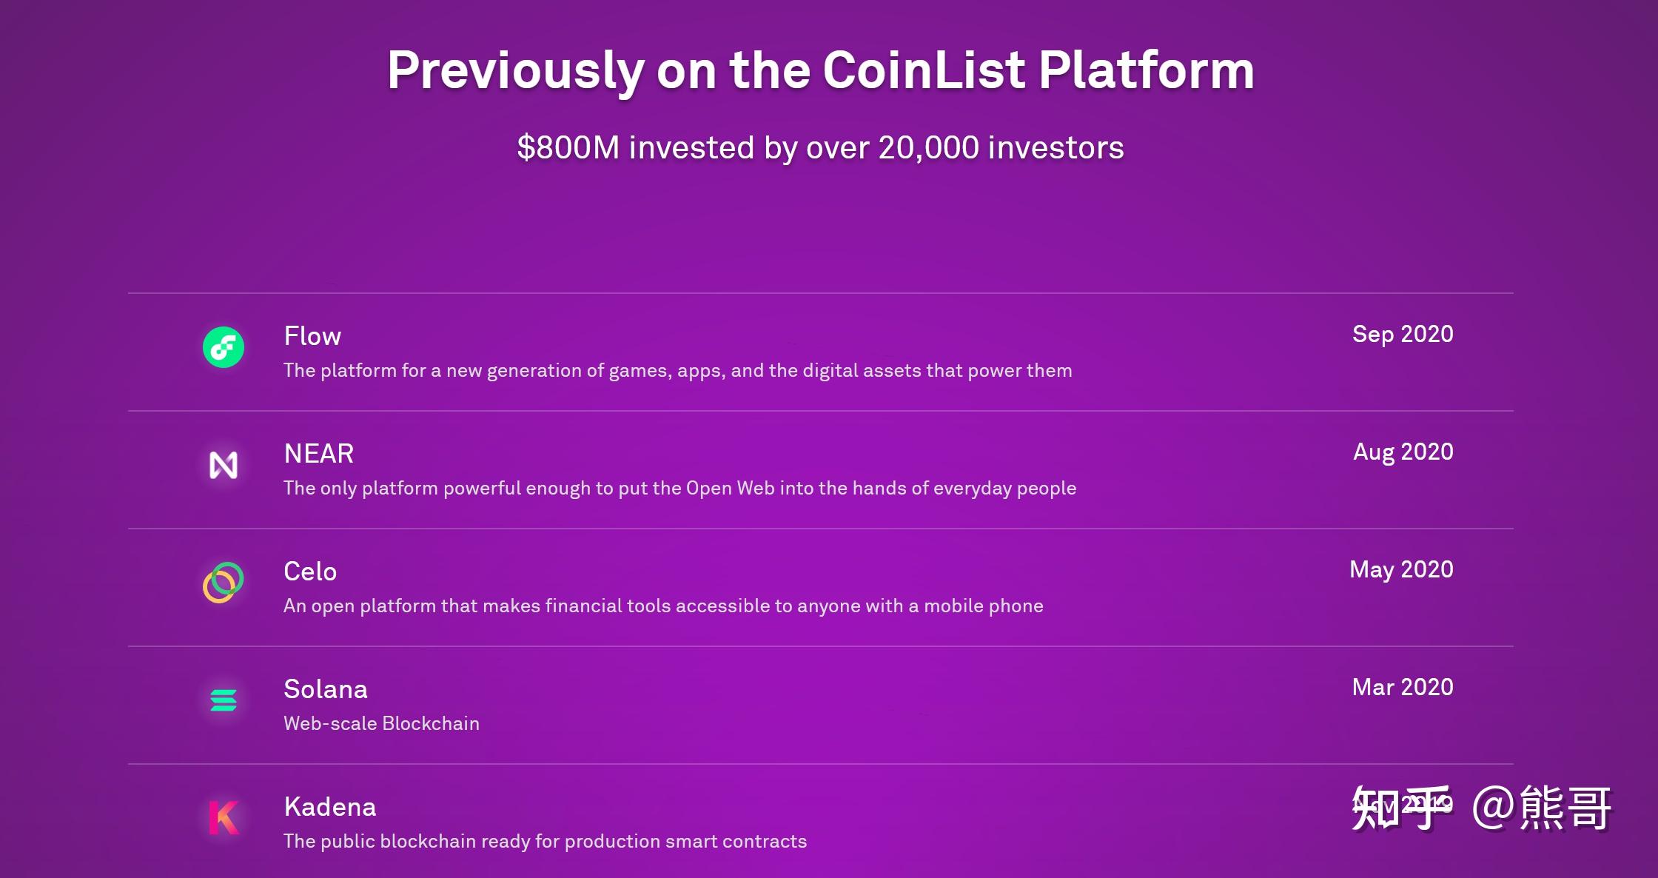Click the Kadena smart contracts description

click(x=546, y=842)
